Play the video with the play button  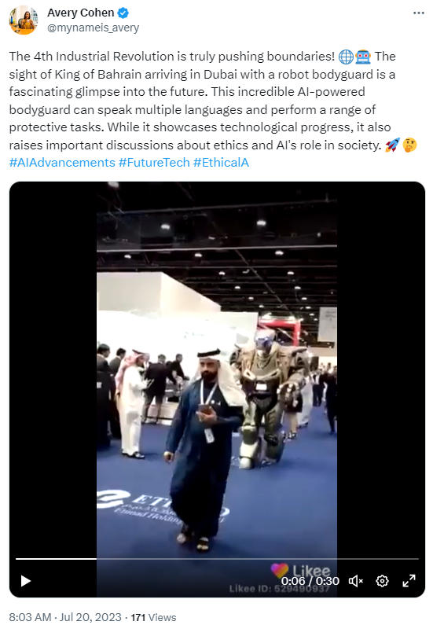coord(26,581)
